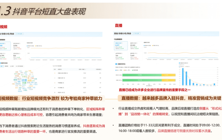The image size is (222, 140).
Task: Click the 美食/快餐小吃/熟食 heading in the 直播 panel
Action: click(122, 33)
